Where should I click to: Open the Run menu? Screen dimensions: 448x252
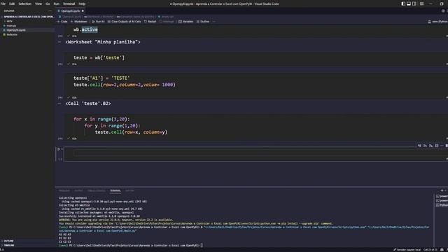[x=56, y=3]
